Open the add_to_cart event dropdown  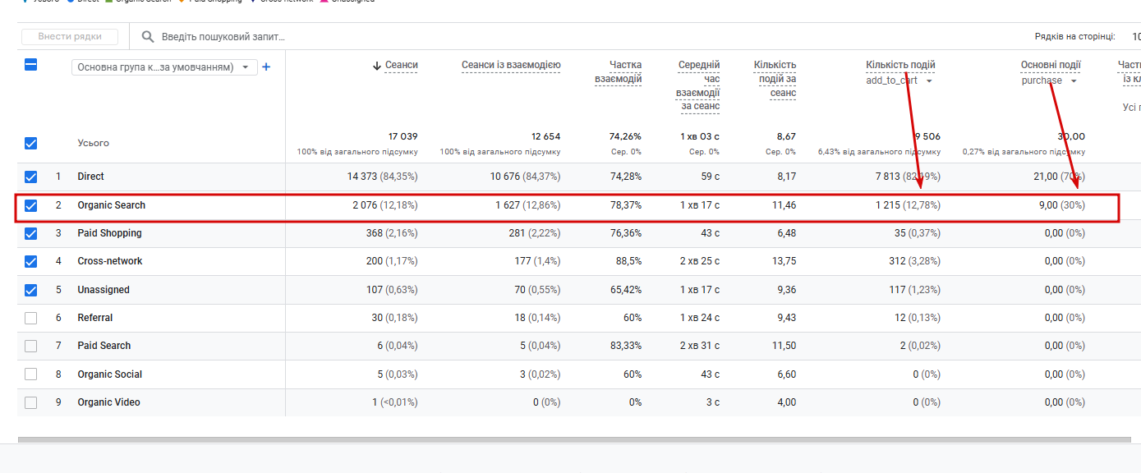tap(899, 80)
